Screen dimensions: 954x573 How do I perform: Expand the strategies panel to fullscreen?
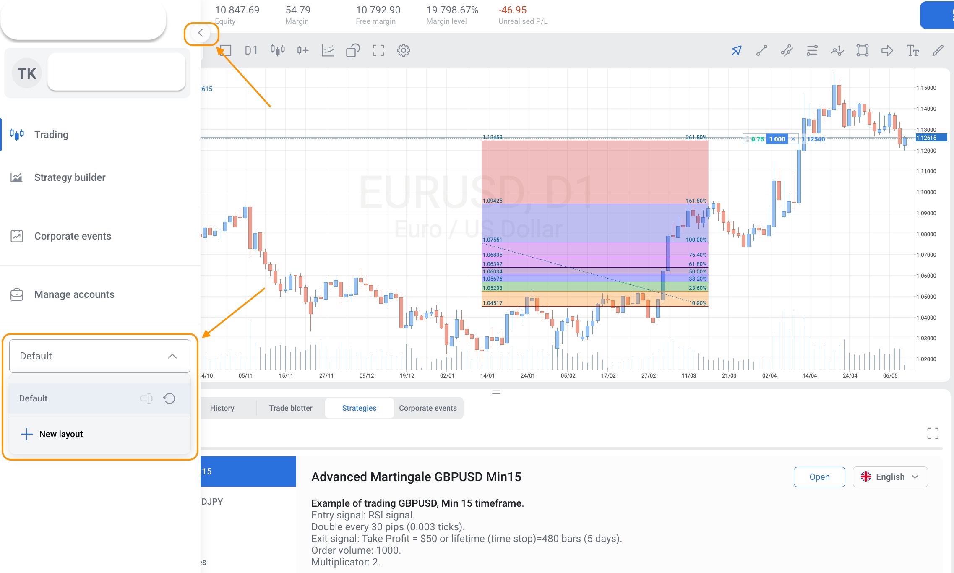(933, 433)
